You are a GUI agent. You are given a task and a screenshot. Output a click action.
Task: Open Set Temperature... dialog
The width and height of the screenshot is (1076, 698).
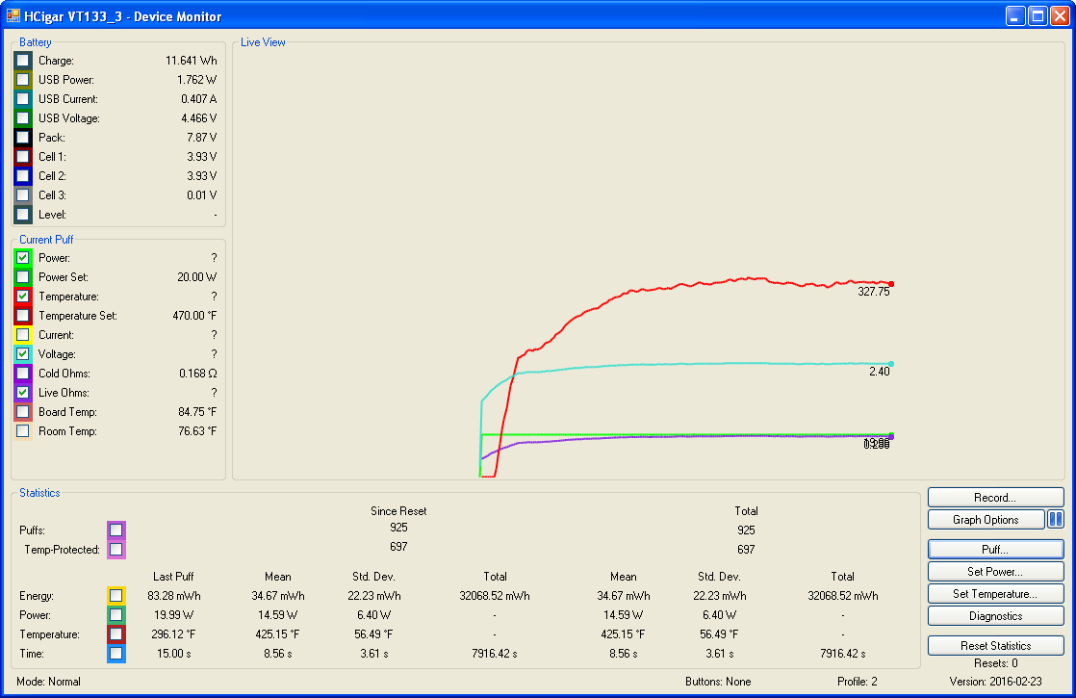(x=995, y=594)
